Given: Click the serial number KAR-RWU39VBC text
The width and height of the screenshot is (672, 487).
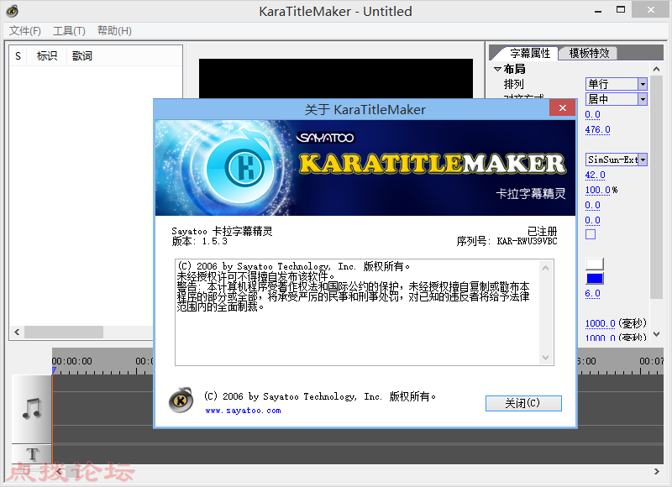Looking at the screenshot, I should [x=528, y=242].
